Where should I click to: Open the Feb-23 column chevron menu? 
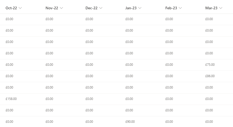coord(180,8)
